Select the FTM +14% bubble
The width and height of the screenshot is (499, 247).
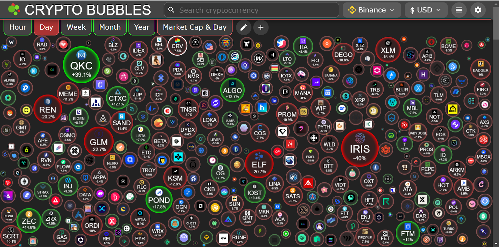(408, 233)
